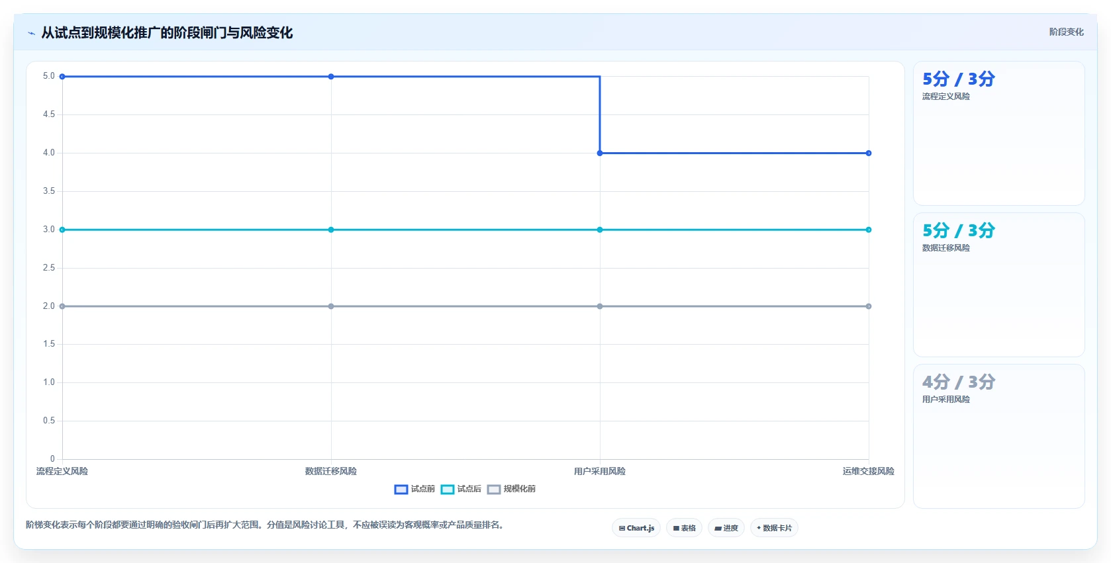Screen dimensions: 1111x563
Task: Click the 2.5 y-axis tick label
Action: 49,268
